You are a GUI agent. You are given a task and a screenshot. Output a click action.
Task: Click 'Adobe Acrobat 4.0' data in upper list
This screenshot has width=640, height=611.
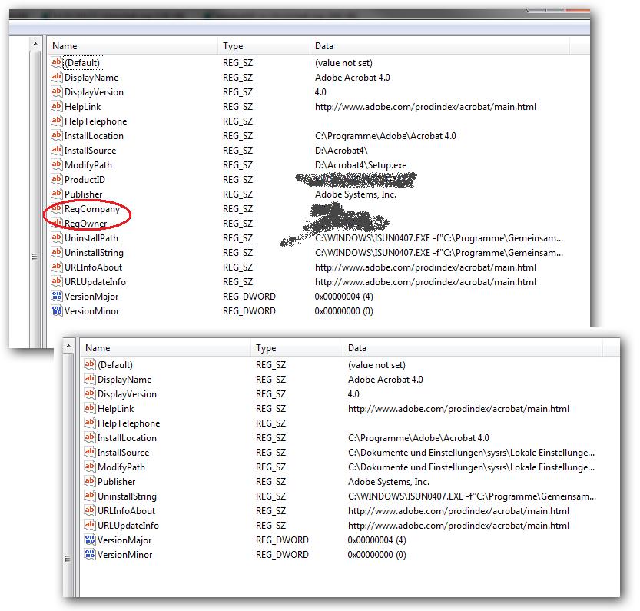[x=352, y=77]
